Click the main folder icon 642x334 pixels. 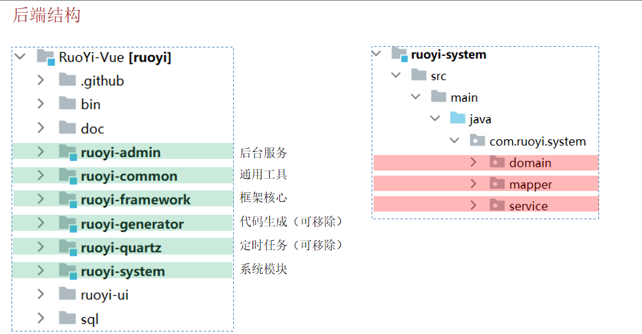[438, 97]
